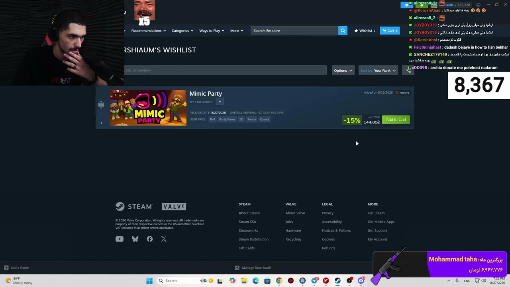Open Google Chrome from the taskbar
Image resolution: width=510 pixels, height=287 pixels.
[x=279, y=281]
